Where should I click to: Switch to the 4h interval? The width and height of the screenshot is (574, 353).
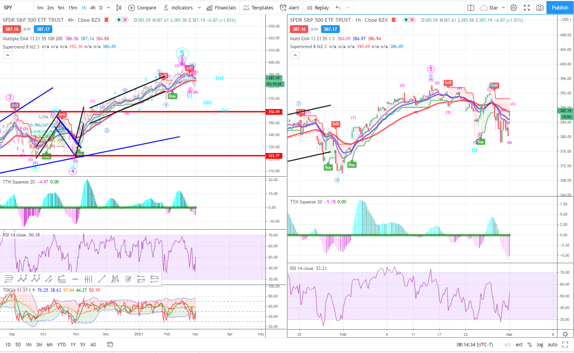[x=93, y=8]
